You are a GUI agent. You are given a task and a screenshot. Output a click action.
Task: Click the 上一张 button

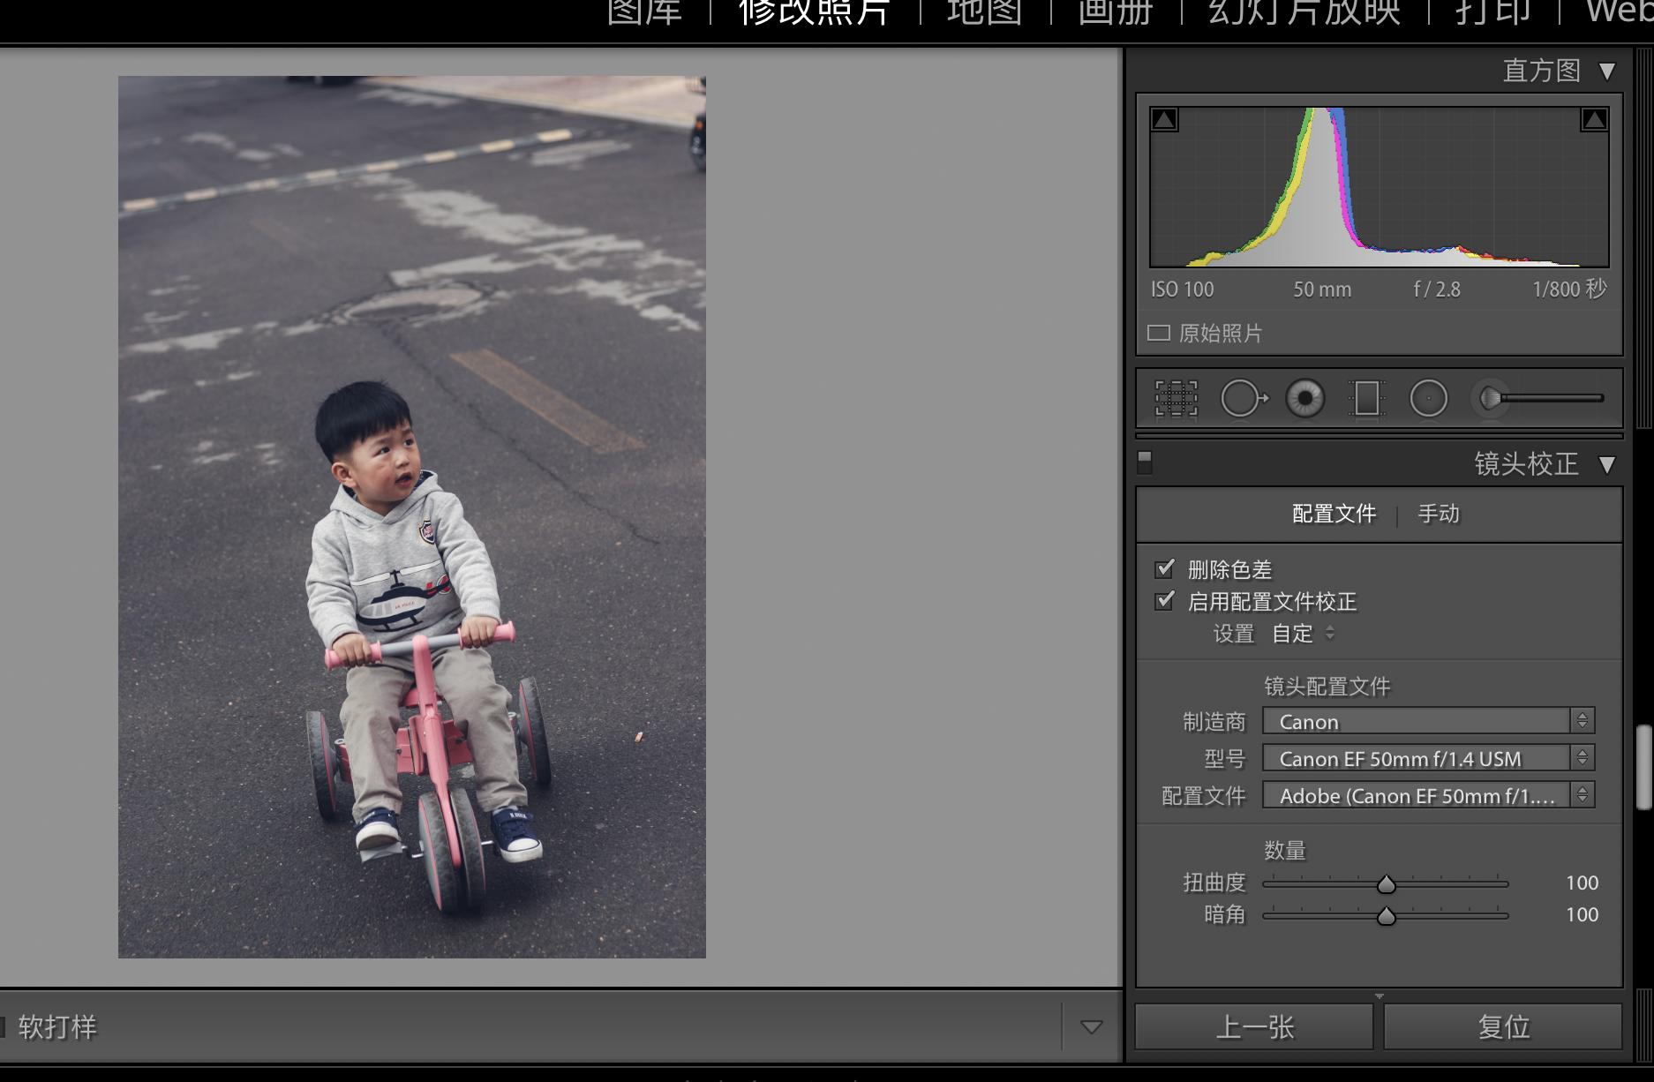click(x=1254, y=1026)
